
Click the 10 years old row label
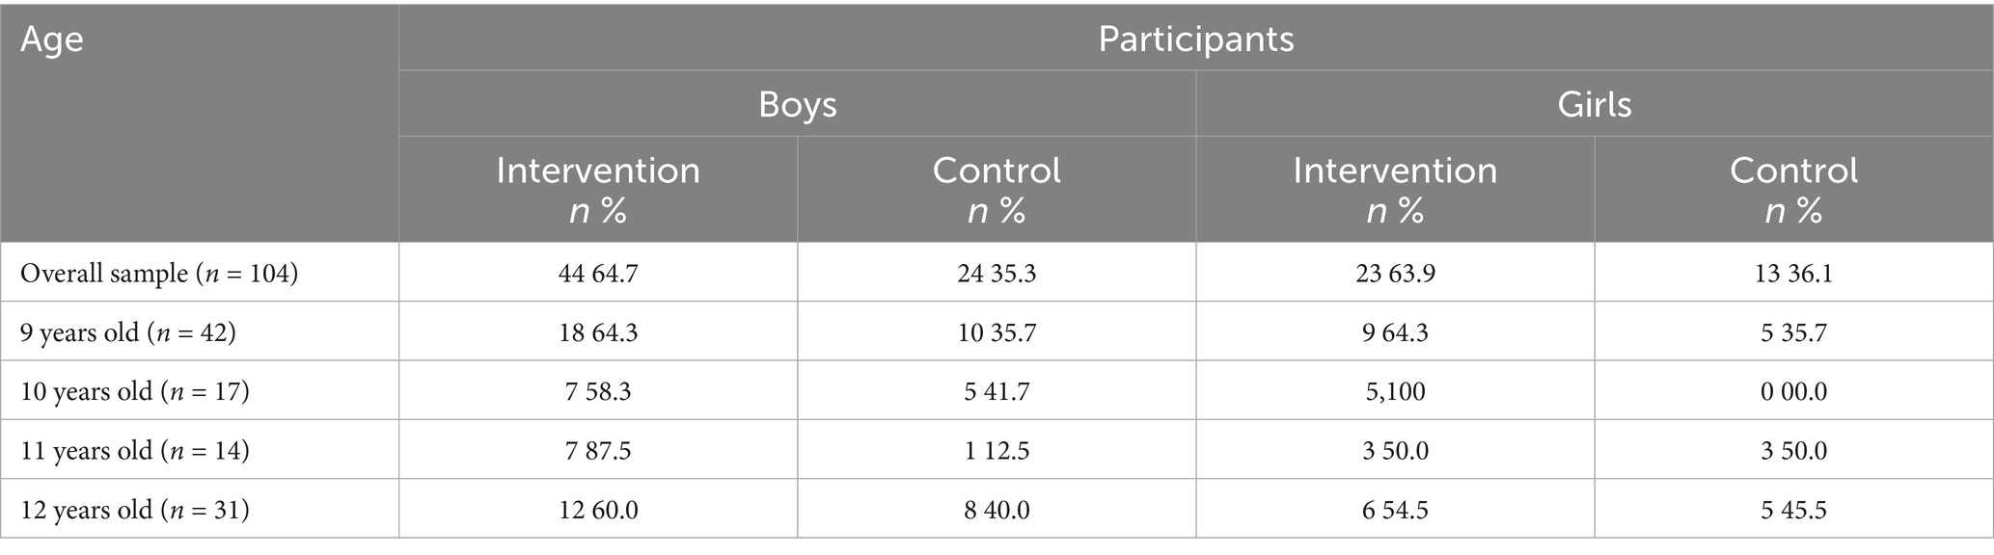[134, 391]
